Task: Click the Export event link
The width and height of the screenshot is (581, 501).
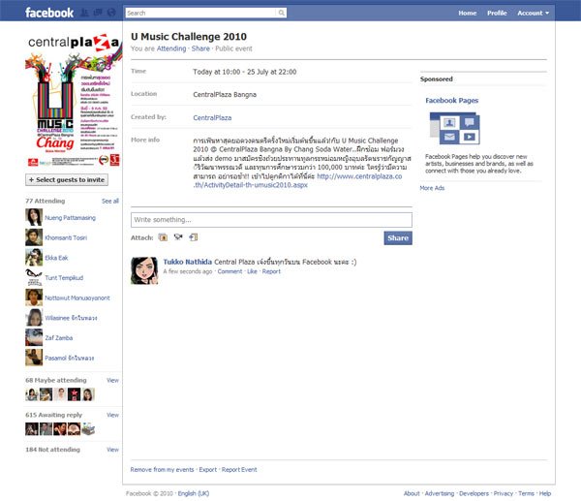Action: [208, 469]
